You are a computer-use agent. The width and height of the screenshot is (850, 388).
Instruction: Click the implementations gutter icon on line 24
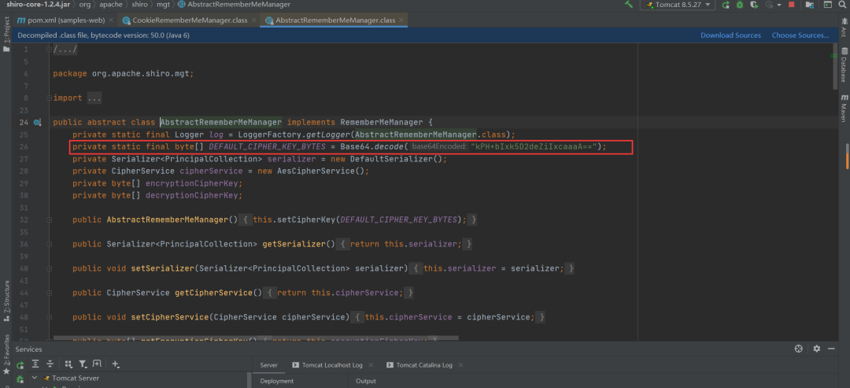[38, 123]
